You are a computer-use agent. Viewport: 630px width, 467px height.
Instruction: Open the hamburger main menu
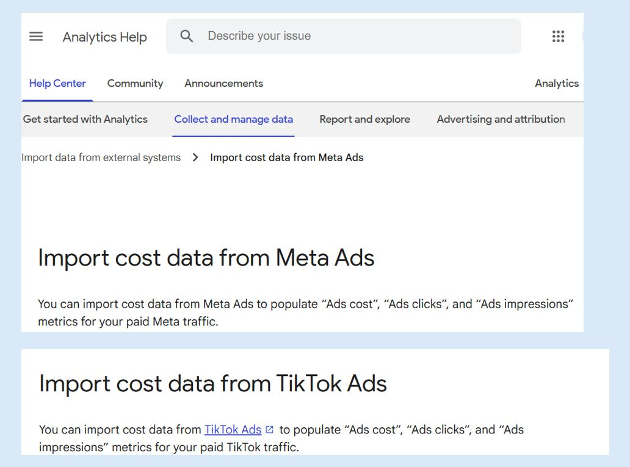click(36, 37)
